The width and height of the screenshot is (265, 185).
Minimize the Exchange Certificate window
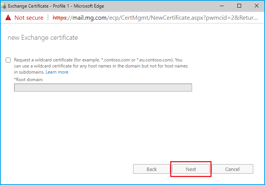(x=221, y=6)
